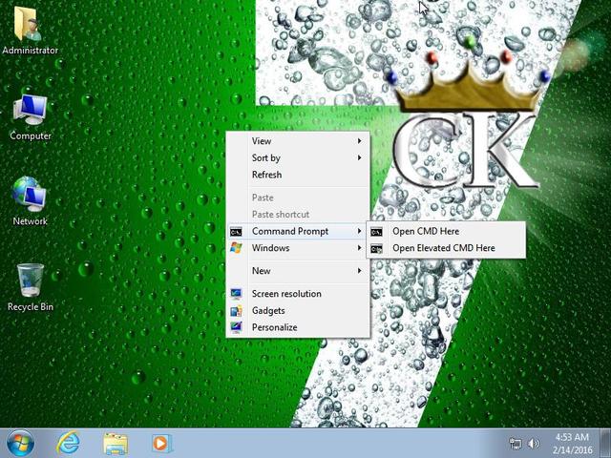Choose Open Elevated CMD Here
Image resolution: width=611 pixels, height=458 pixels.
pos(446,248)
